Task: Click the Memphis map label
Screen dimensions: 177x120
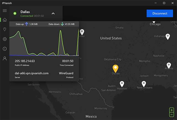Action: (x=145, y=61)
